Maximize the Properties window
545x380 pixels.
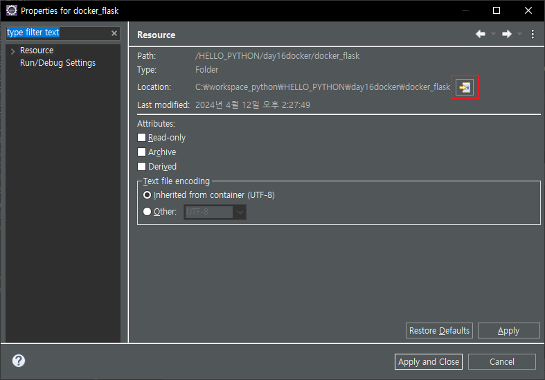pos(497,10)
